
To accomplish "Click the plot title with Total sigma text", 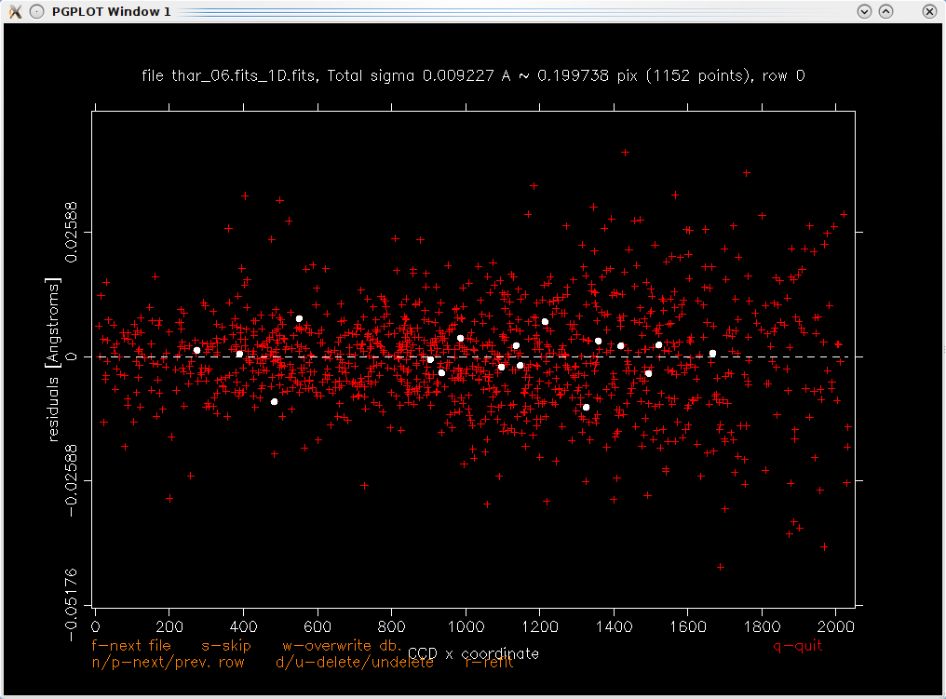I will click(x=473, y=76).
